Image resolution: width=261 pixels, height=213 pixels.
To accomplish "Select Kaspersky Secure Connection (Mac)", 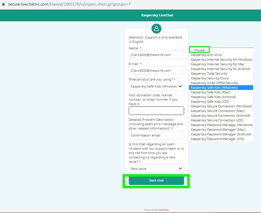I will coord(221,111).
